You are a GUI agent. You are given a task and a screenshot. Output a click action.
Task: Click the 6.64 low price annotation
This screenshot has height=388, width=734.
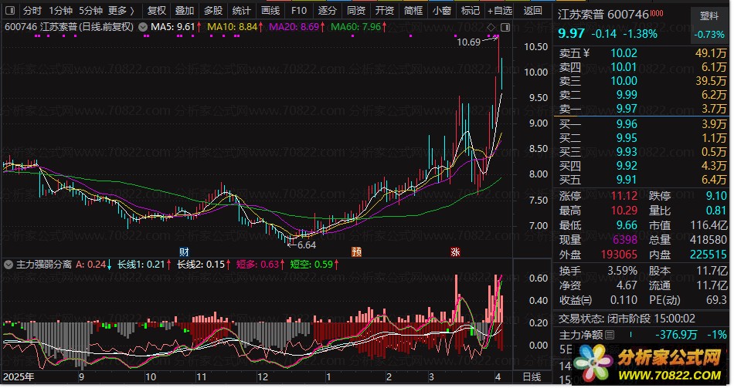coord(306,245)
